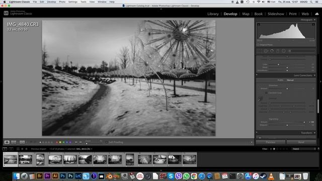Screen dimensions: 322x181
Task: Select first filmstrip thumbnail
Action: click(x=10, y=159)
